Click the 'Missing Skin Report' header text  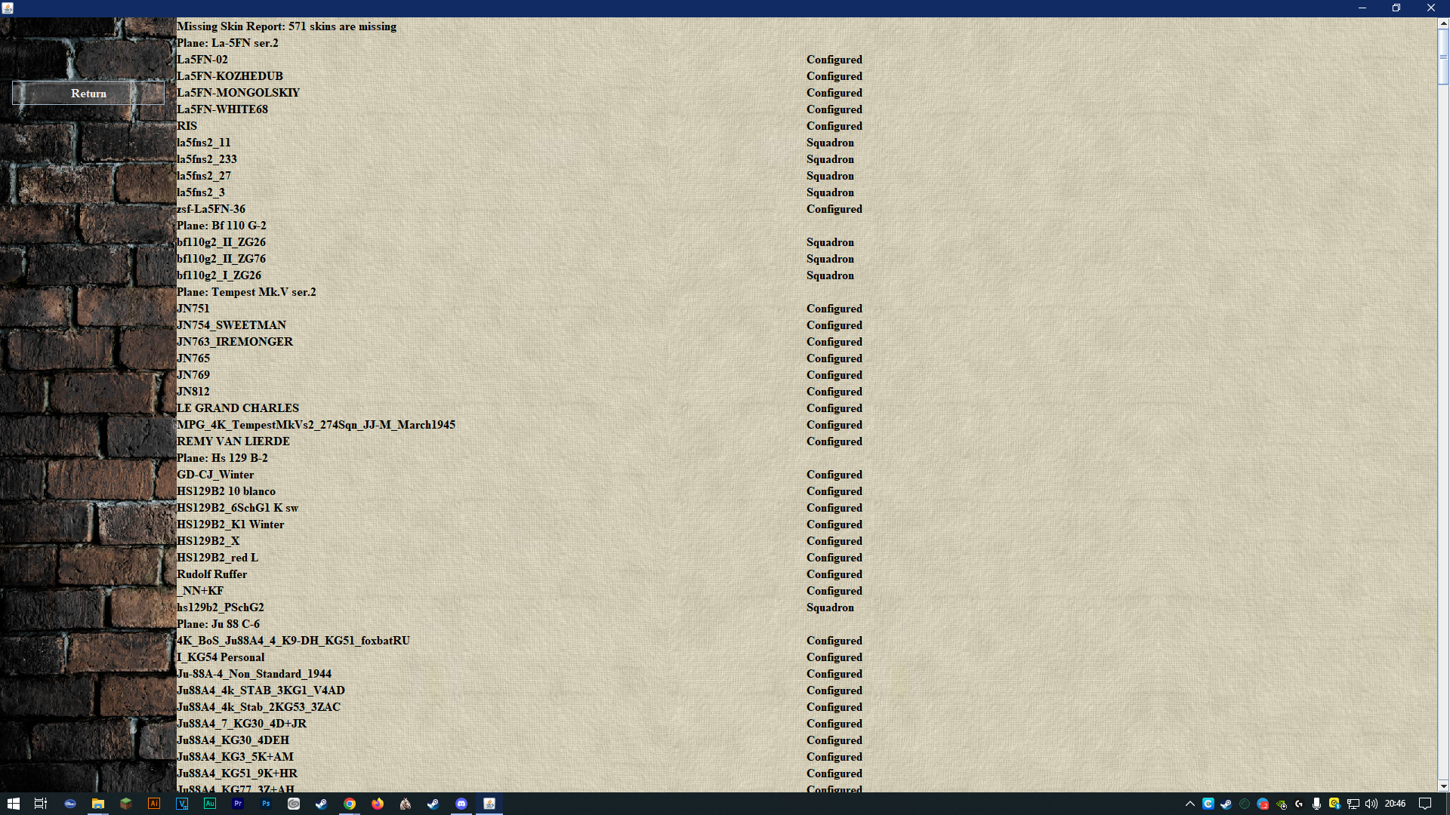[x=286, y=26]
